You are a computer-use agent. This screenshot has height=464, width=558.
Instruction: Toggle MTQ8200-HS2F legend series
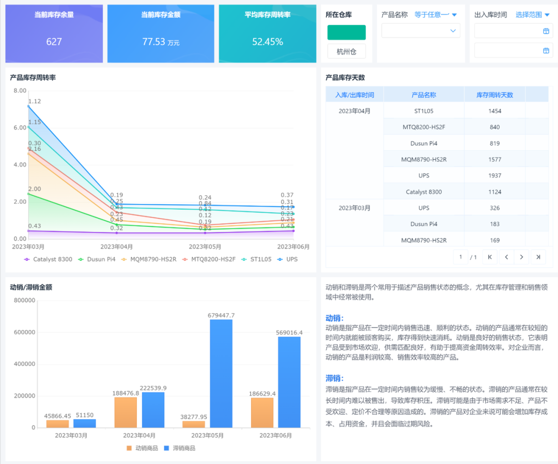coord(209,259)
